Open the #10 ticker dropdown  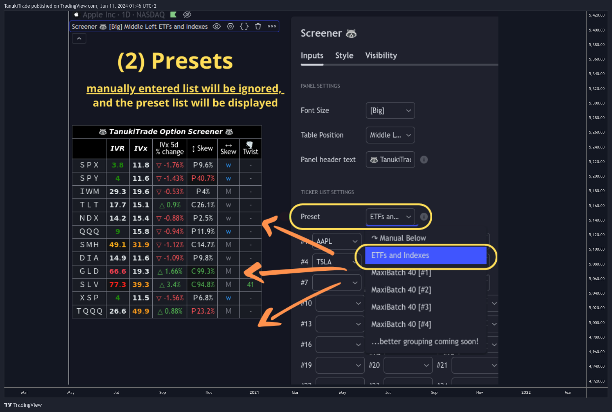tap(340, 303)
